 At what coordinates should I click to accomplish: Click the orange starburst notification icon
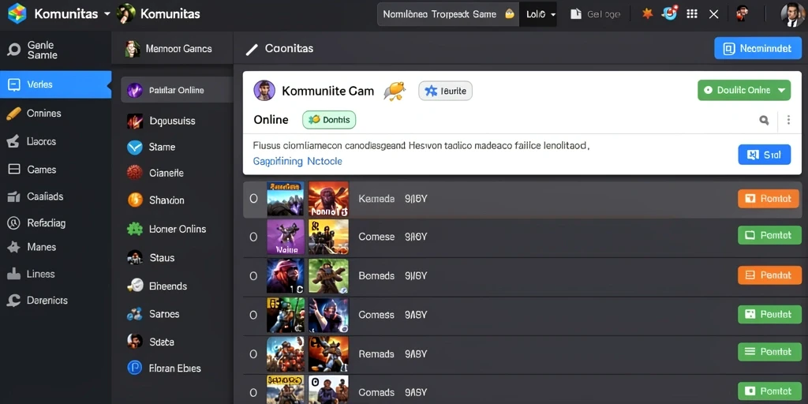[647, 14]
